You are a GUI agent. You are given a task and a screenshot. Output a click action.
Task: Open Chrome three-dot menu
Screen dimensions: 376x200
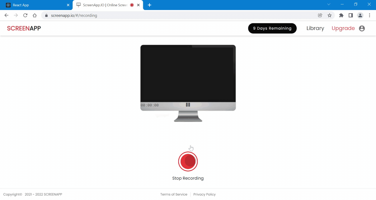point(370,15)
